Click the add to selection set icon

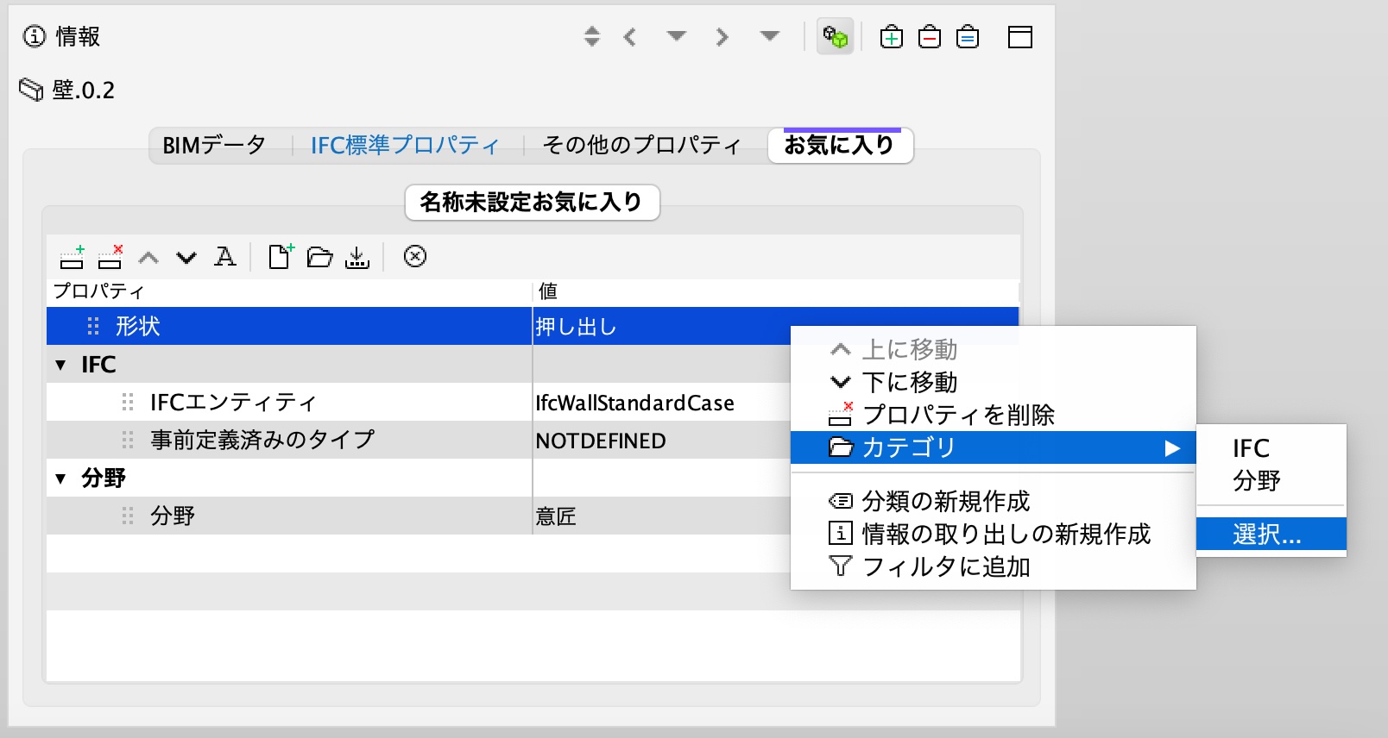pos(892,37)
